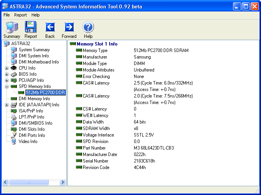Expand the CPU Info tree node
This screenshot has height=195, width=261.
point(7,68)
